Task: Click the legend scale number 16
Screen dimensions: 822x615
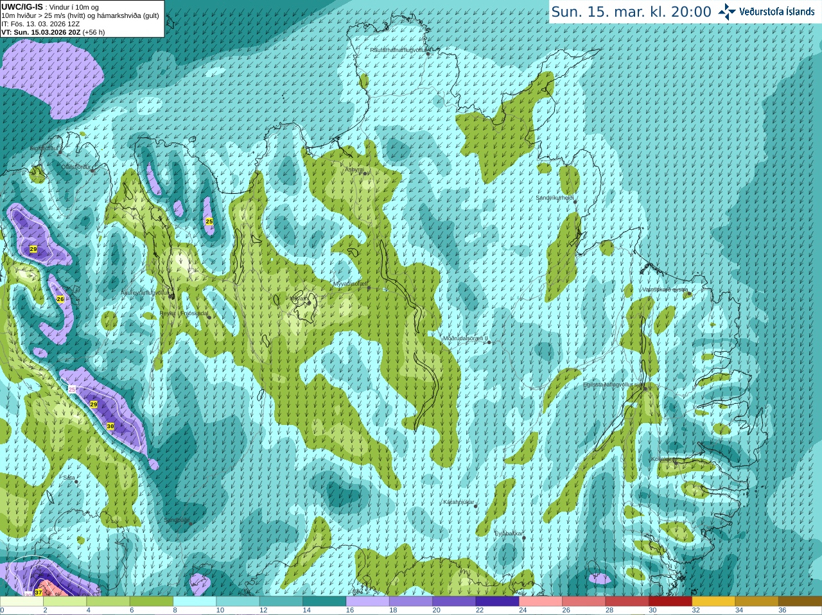Action: coord(350,611)
